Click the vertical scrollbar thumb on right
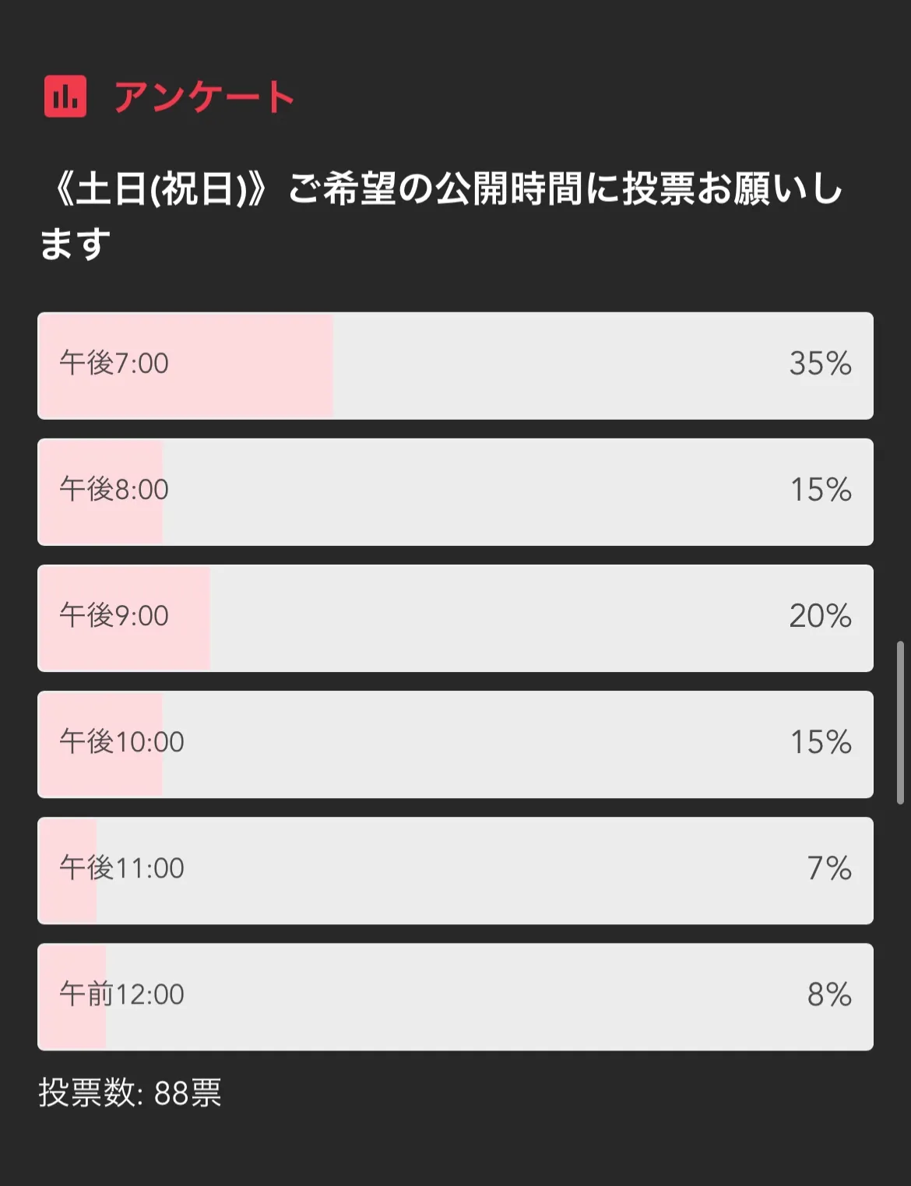This screenshot has height=1186, width=911. [x=900, y=722]
